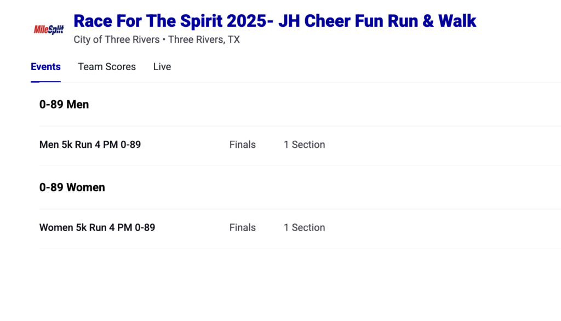Click the bullet separator between city and location

(164, 40)
